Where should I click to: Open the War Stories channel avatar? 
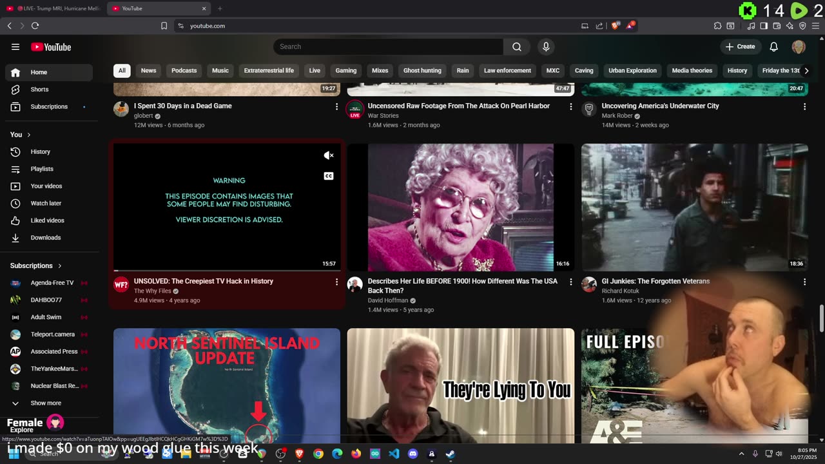pos(354,109)
